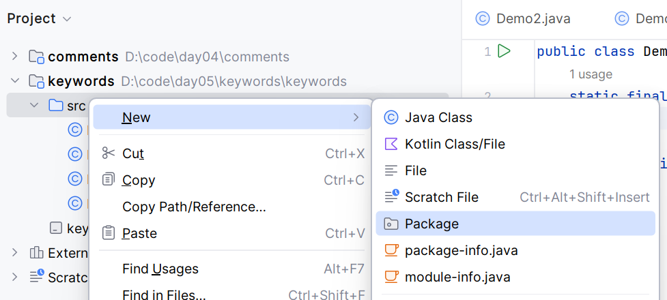Select Paste from the context menu
The image size is (667, 300).
pyautogui.click(x=139, y=233)
